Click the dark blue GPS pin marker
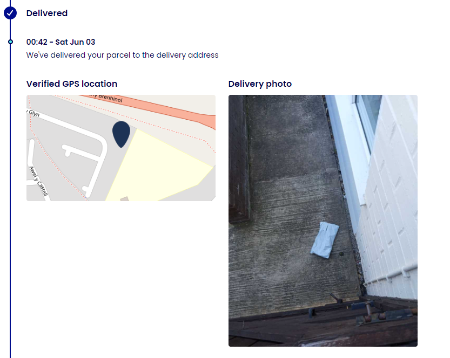The width and height of the screenshot is (450, 358). 121,133
